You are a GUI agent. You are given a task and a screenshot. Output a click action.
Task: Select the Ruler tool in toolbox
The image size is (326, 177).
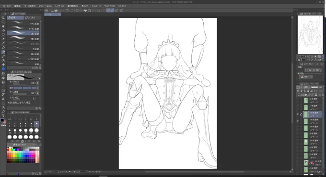click(x=3, y=95)
